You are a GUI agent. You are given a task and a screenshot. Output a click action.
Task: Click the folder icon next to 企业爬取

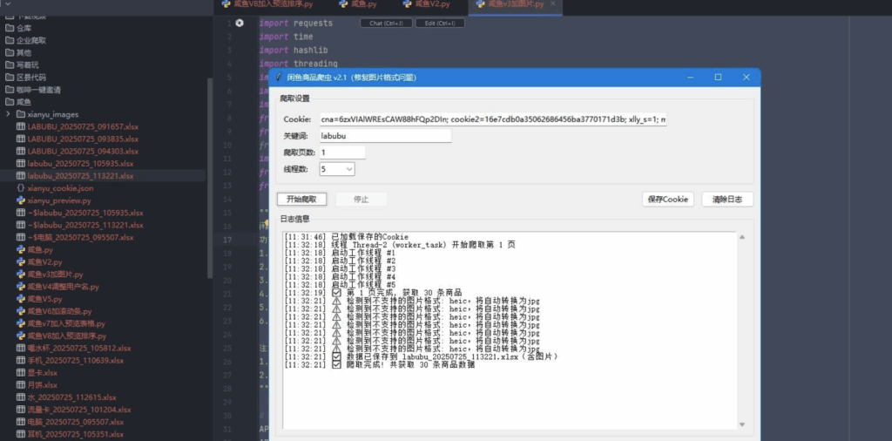tap(10, 40)
